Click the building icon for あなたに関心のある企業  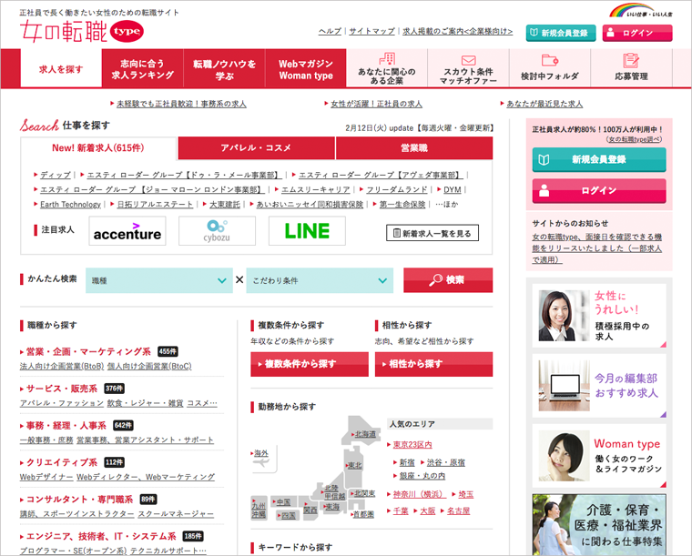[x=387, y=59]
